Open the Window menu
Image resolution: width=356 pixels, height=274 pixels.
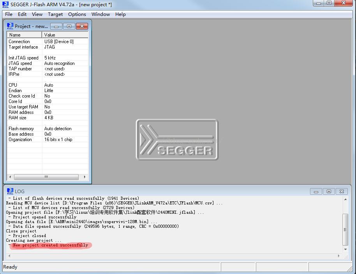pyautogui.click(x=100, y=14)
